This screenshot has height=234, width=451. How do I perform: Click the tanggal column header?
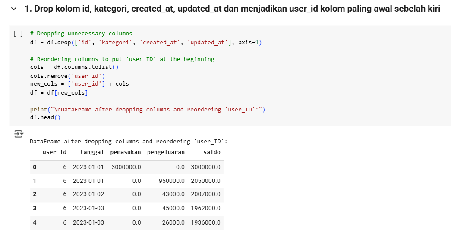(92, 152)
